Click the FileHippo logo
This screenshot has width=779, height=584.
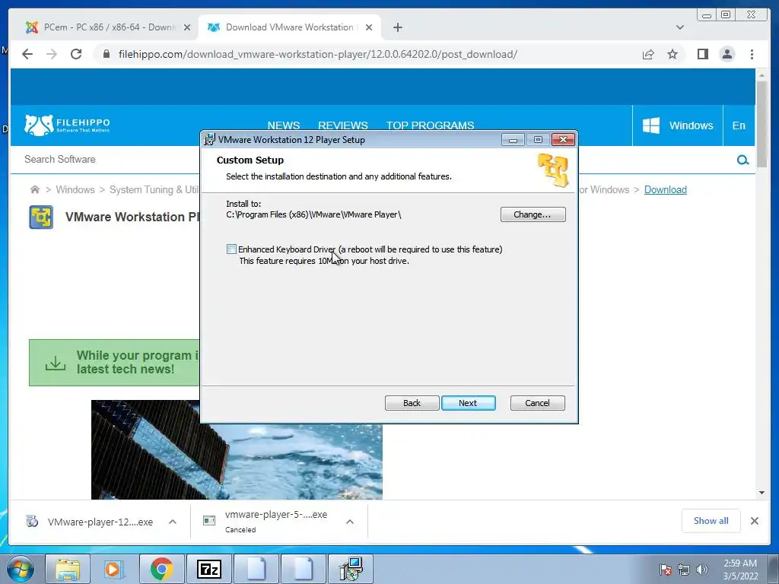pyautogui.click(x=67, y=125)
